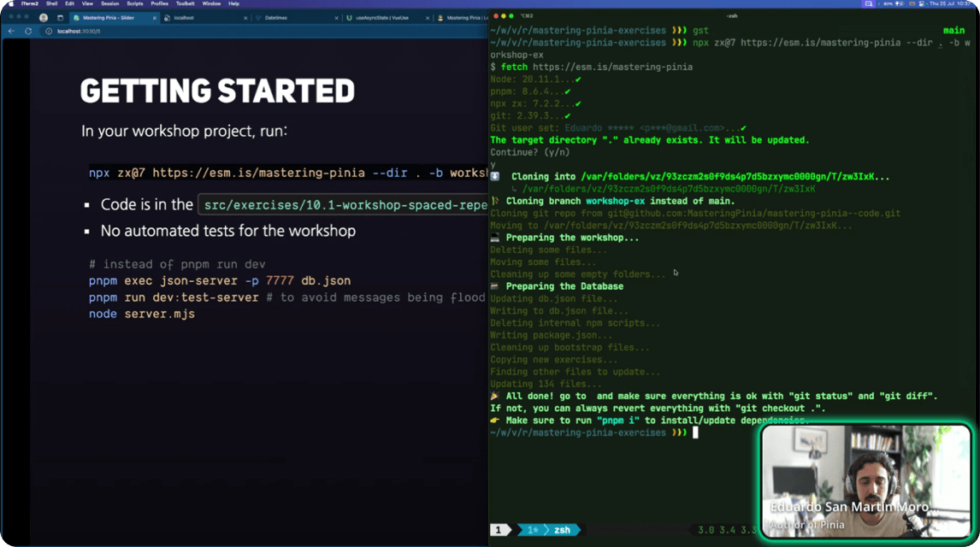Image resolution: width=980 pixels, height=547 pixels.
Task: Open the Session menu
Action: point(109,3)
